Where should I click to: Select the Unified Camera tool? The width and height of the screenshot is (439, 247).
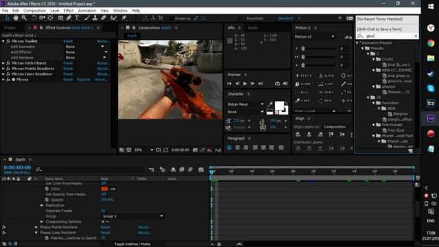[x=43, y=18]
